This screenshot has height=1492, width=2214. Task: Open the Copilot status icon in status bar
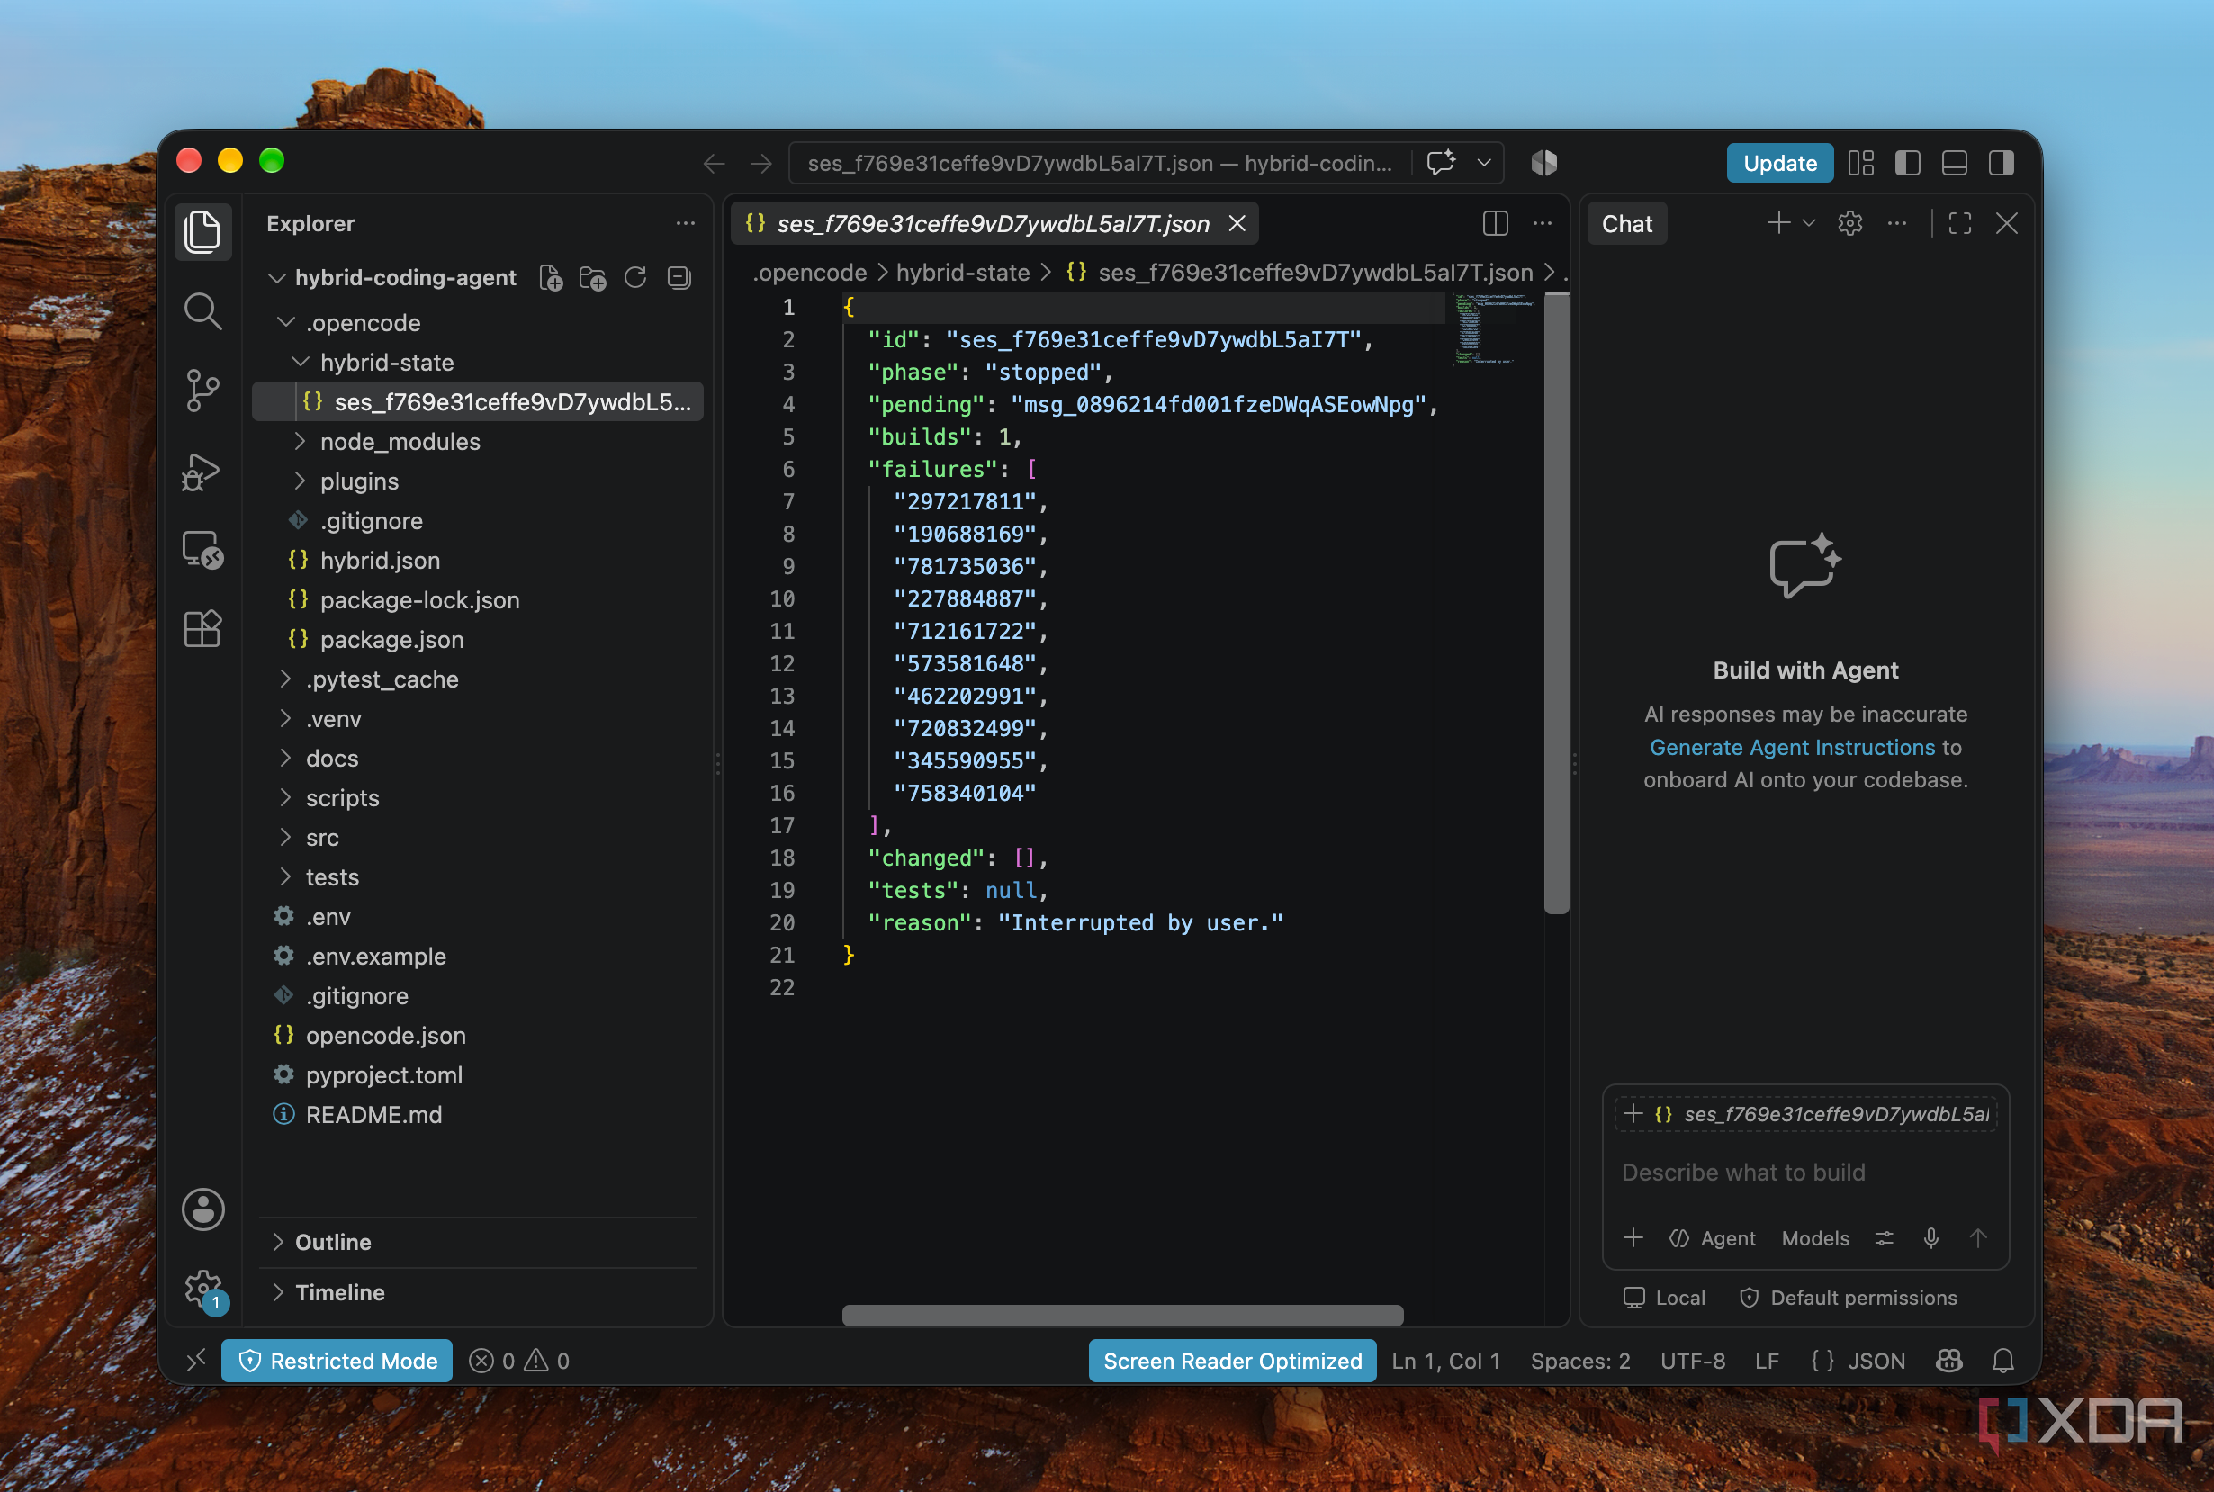[1948, 1361]
